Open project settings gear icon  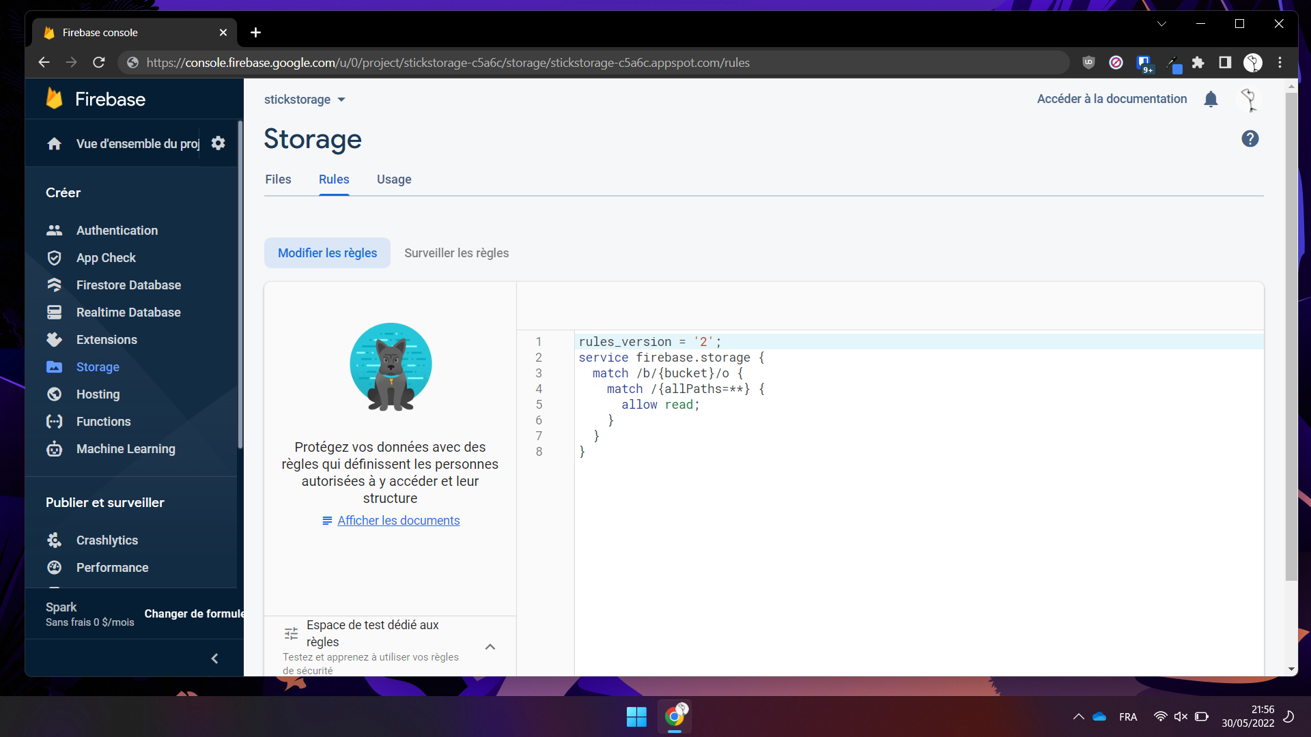click(x=218, y=143)
